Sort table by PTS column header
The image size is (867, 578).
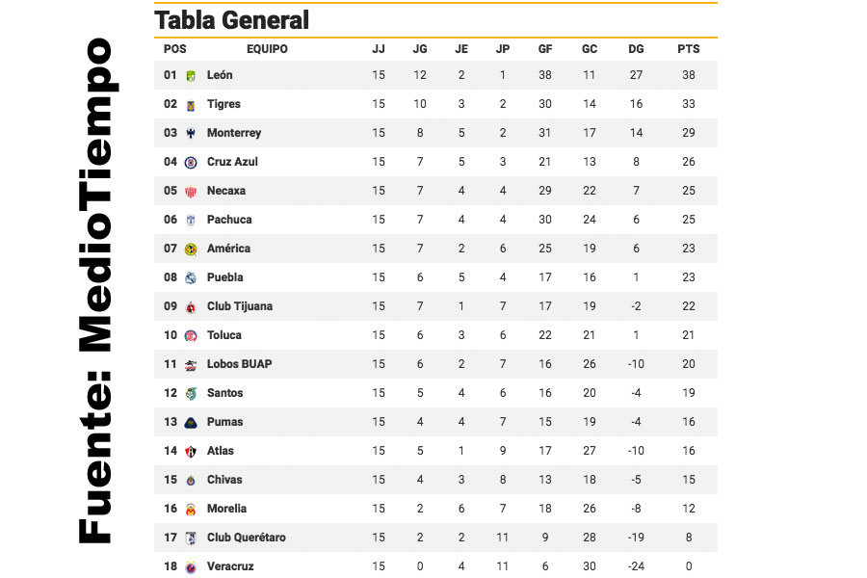click(x=689, y=49)
